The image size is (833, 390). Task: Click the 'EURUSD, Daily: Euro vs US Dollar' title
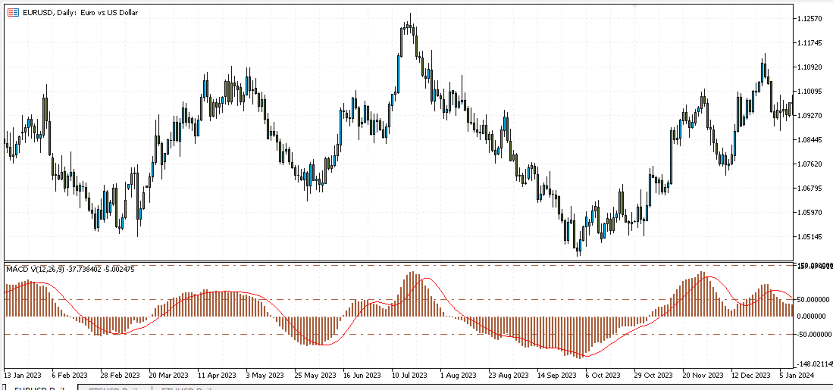80,12
